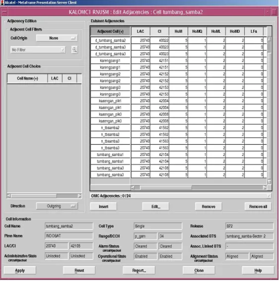Click the BCCH field showing 34
The width and height of the screenshot is (280, 281).
170,236
